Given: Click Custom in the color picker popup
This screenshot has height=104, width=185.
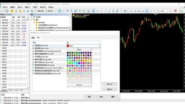Looking at the screenshot, I should [x=79, y=85].
